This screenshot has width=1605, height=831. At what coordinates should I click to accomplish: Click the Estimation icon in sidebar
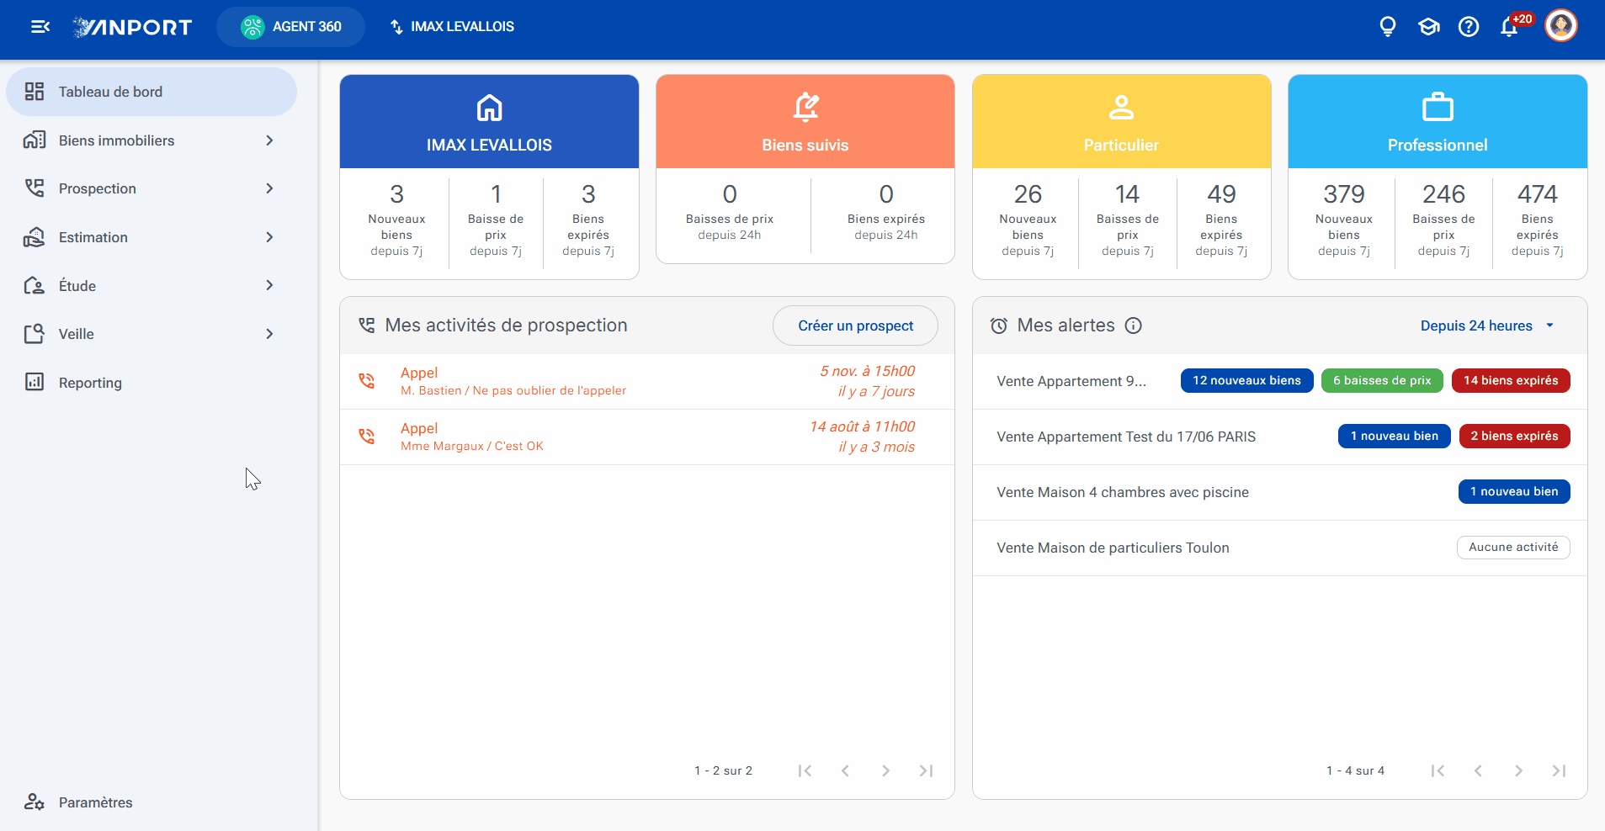click(x=35, y=237)
